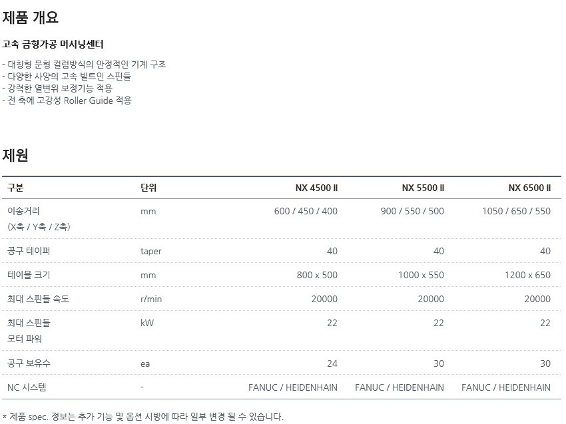Select the NX 5500 II column header

(423, 188)
